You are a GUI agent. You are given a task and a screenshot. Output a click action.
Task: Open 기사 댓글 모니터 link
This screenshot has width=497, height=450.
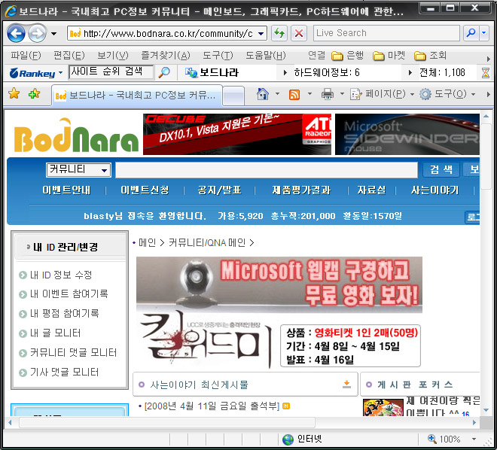[64, 372]
